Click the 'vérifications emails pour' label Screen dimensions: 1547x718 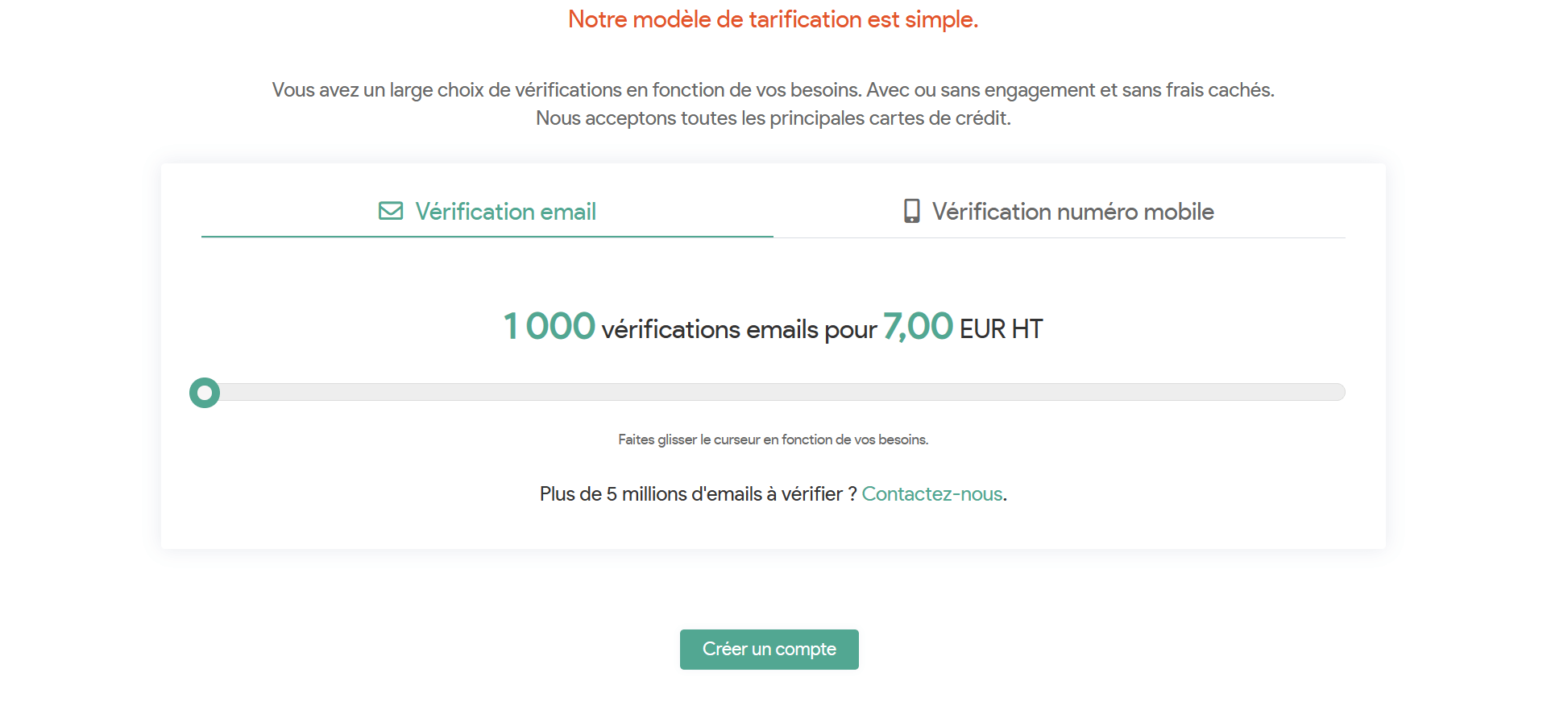(739, 329)
